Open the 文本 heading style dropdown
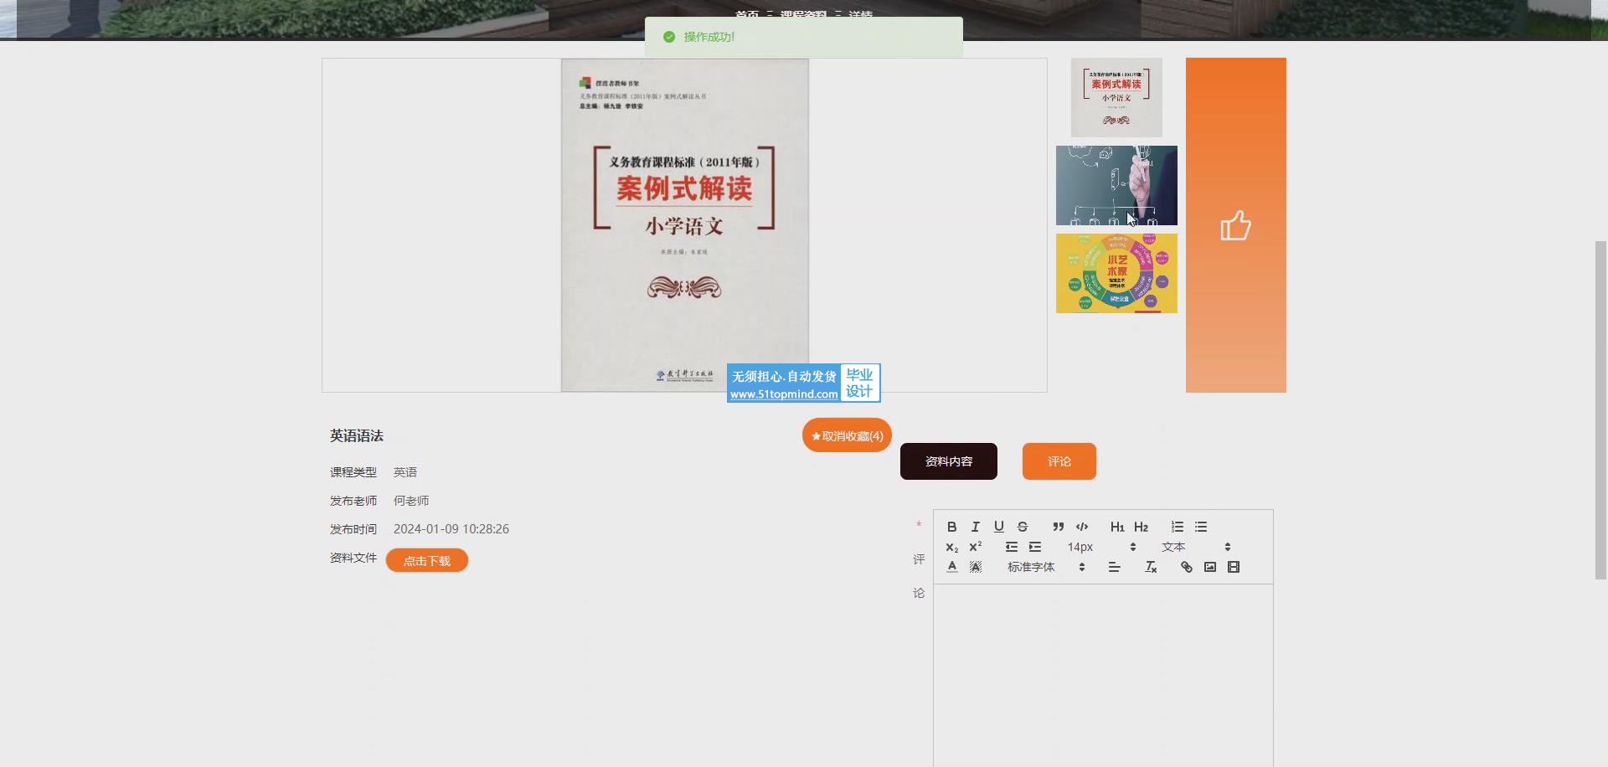This screenshot has height=767, width=1608. [1196, 547]
